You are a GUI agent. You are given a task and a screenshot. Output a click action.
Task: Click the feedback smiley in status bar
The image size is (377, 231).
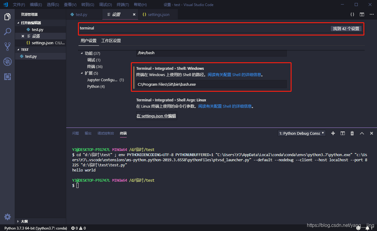(358, 228)
